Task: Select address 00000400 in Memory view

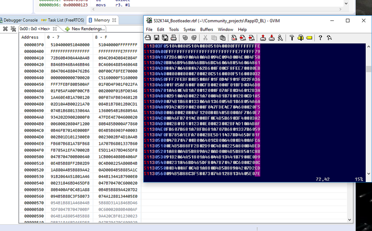Action: click(33, 51)
